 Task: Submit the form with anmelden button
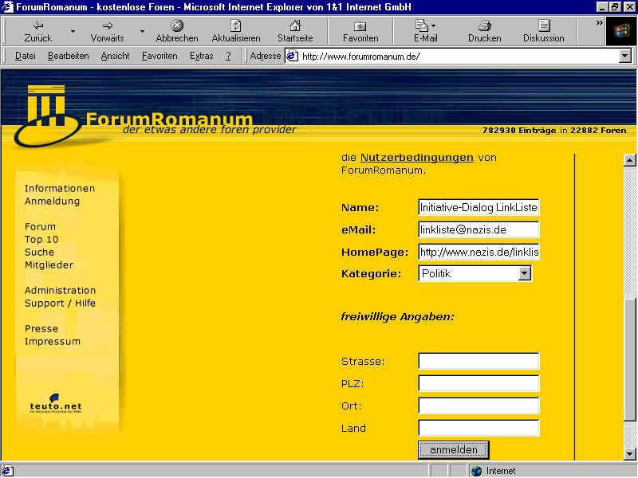[x=454, y=450]
